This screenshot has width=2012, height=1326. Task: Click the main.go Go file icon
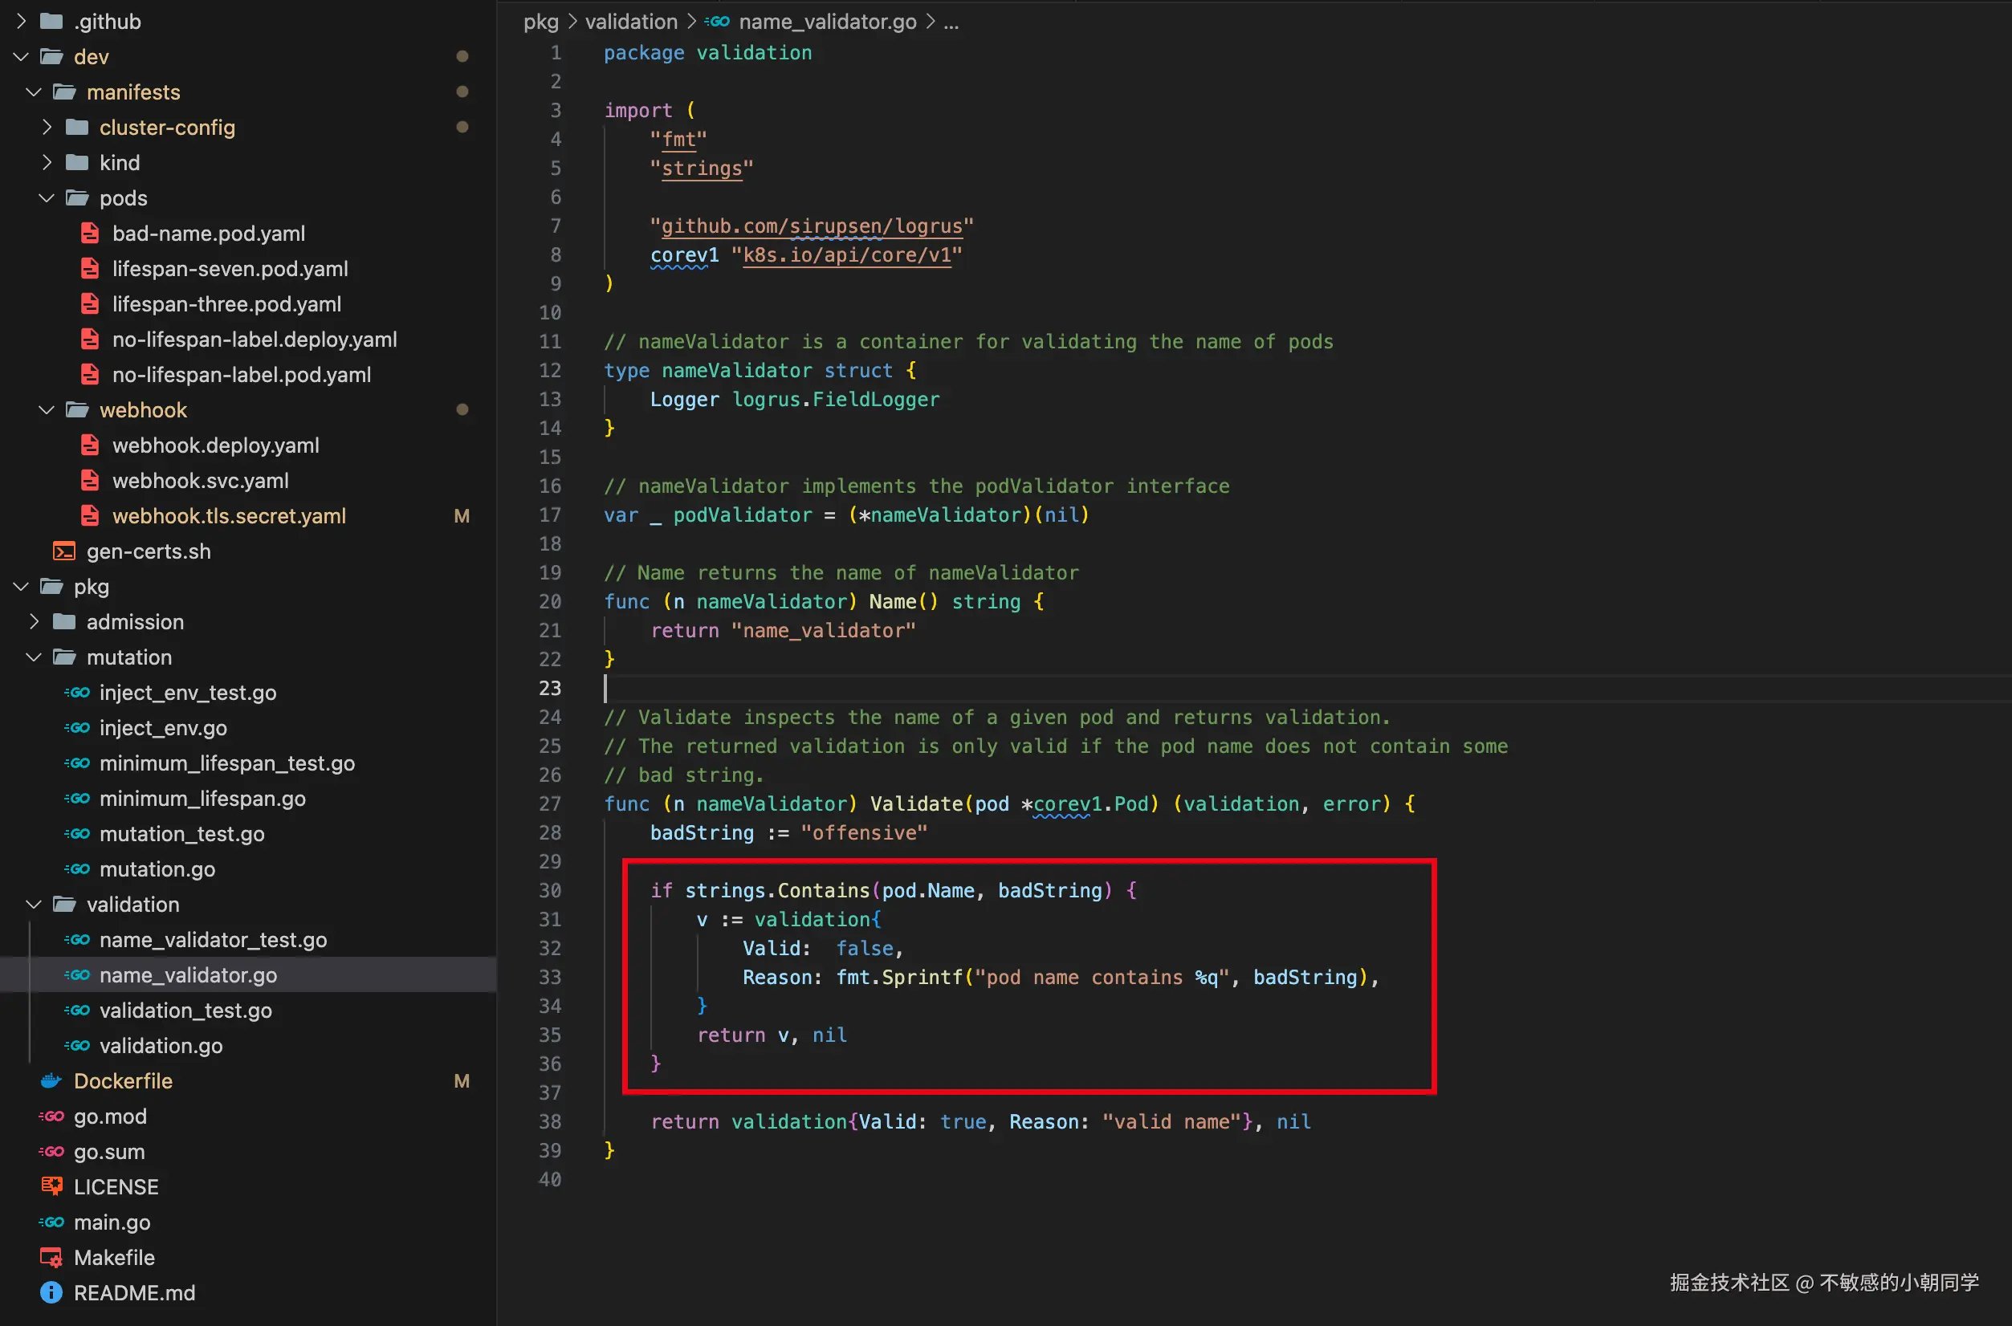click(x=51, y=1222)
